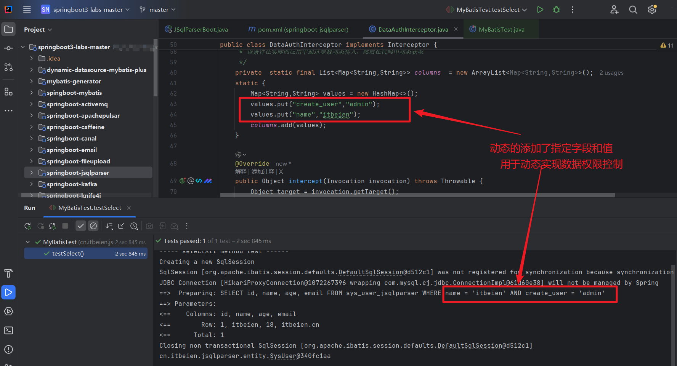Image resolution: width=677 pixels, height=366 pixels.
Task: Click the 添加注释 inline hint
Action: (263, 172)
